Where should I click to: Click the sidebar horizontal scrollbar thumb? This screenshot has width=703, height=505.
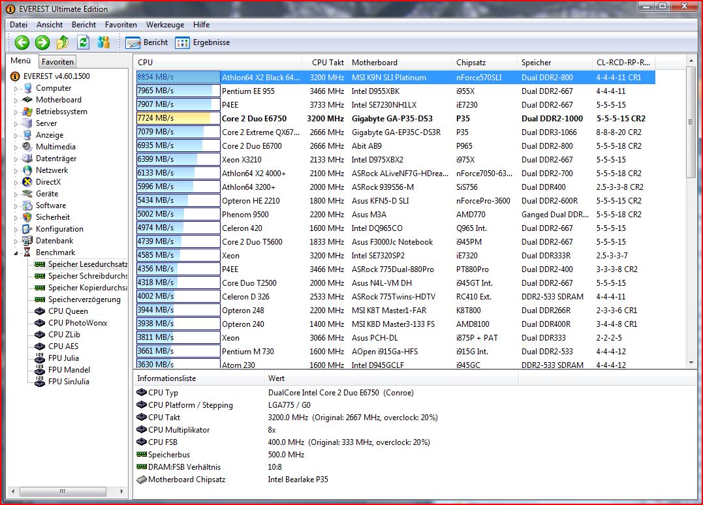63,491
